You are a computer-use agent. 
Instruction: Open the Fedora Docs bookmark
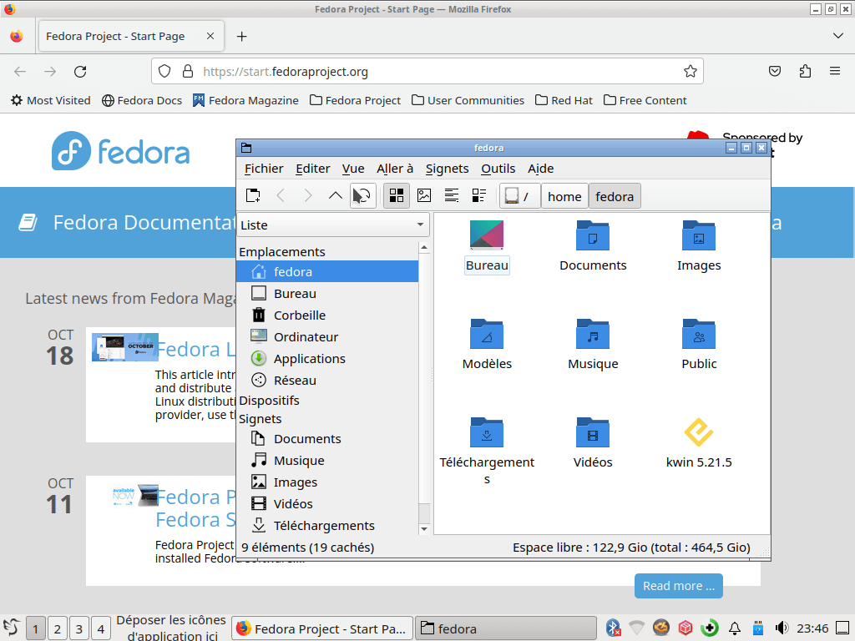pyautogui.click(x=142, y=100)
